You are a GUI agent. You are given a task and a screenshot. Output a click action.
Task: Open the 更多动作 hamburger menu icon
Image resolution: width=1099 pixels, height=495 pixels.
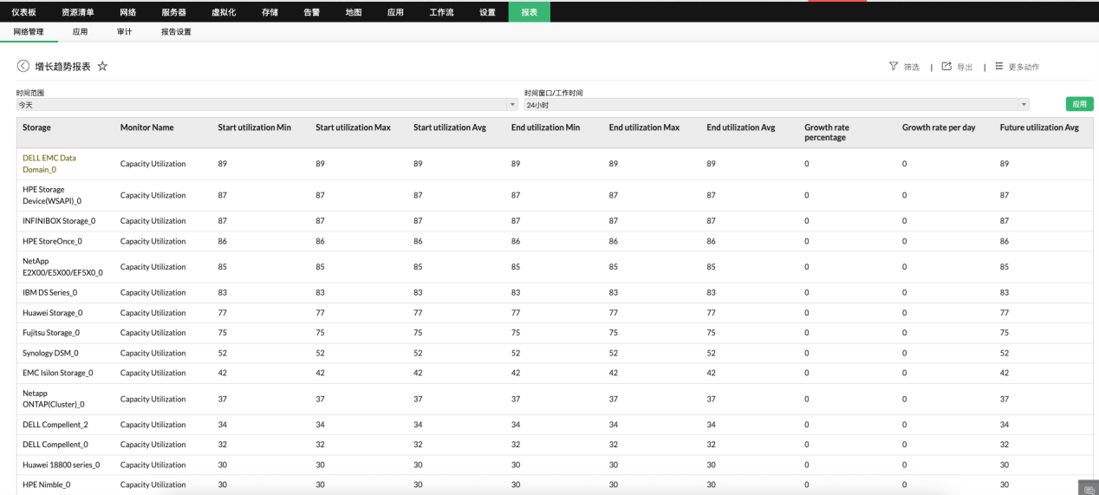pos(998,67)
